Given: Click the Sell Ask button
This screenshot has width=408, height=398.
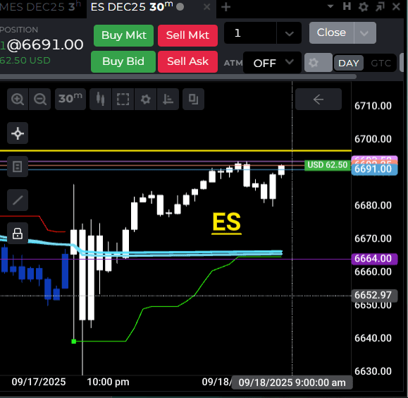Looking at the screenshot, I should 187,62.
